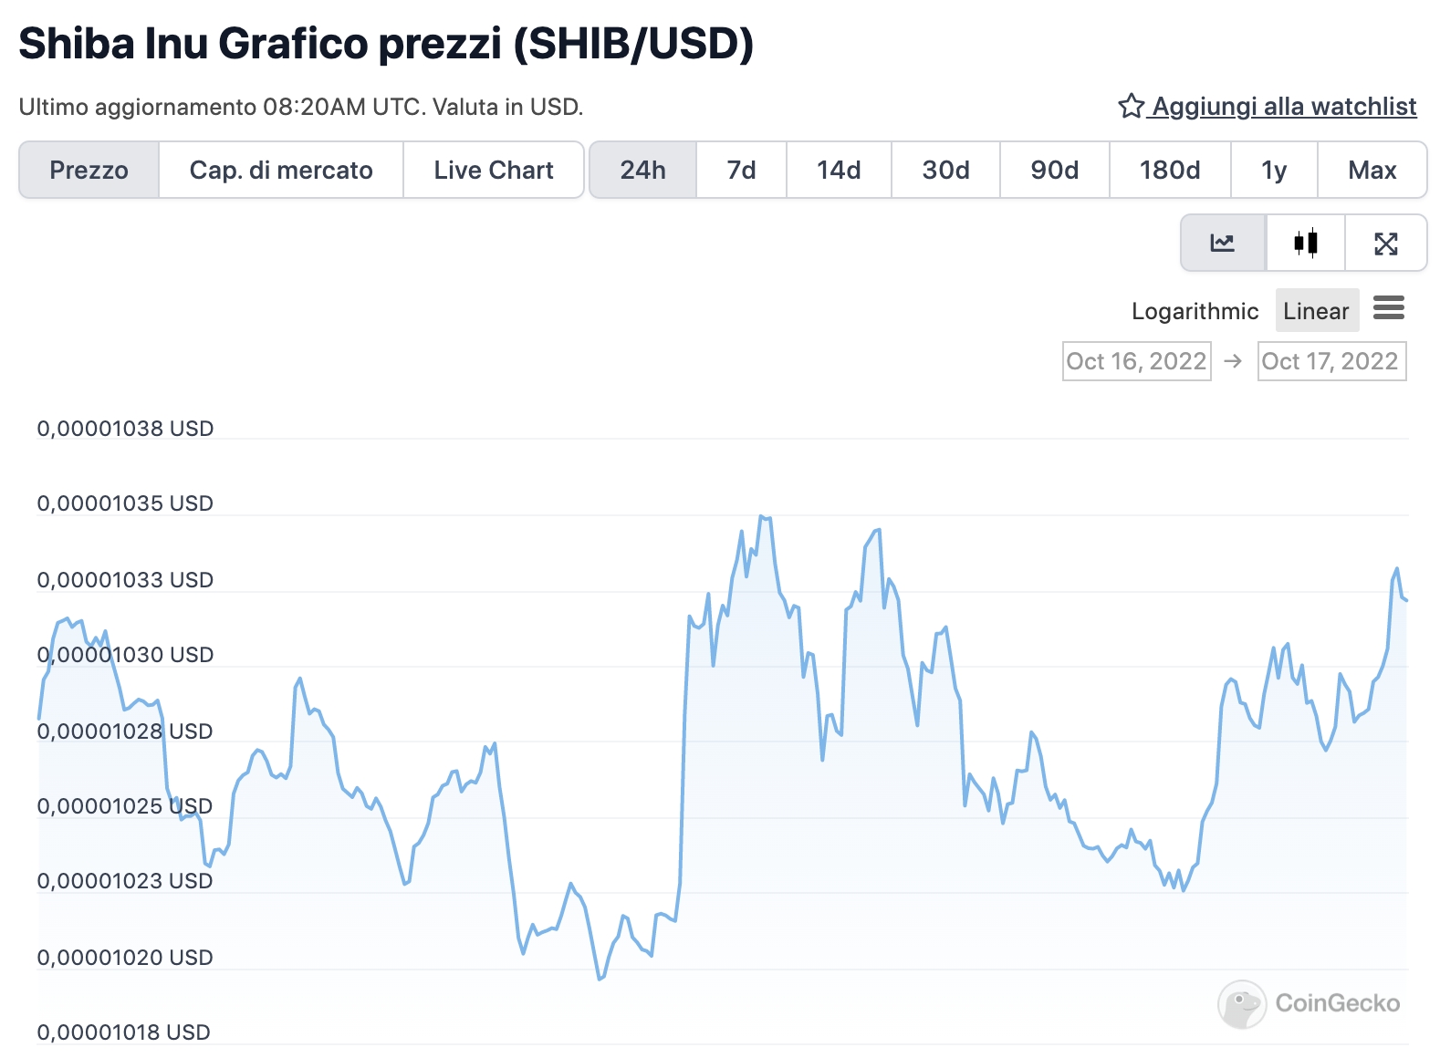Screen dimensions: 1440x1058
Task: Click the 0,00001023 USD axis label
Action: [125, 881]
